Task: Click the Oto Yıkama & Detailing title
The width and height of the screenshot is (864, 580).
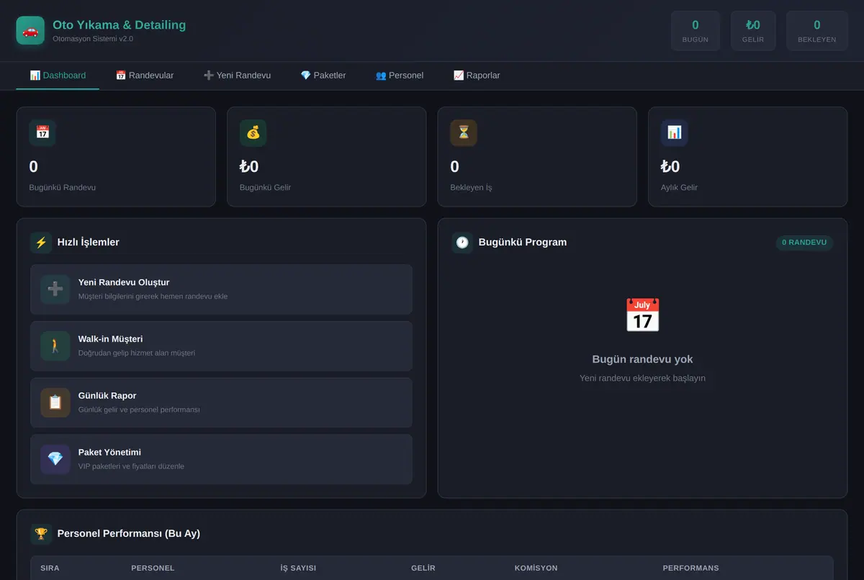Action: tap(120, 25)
